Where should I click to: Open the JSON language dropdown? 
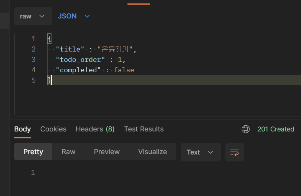point(74,16)
